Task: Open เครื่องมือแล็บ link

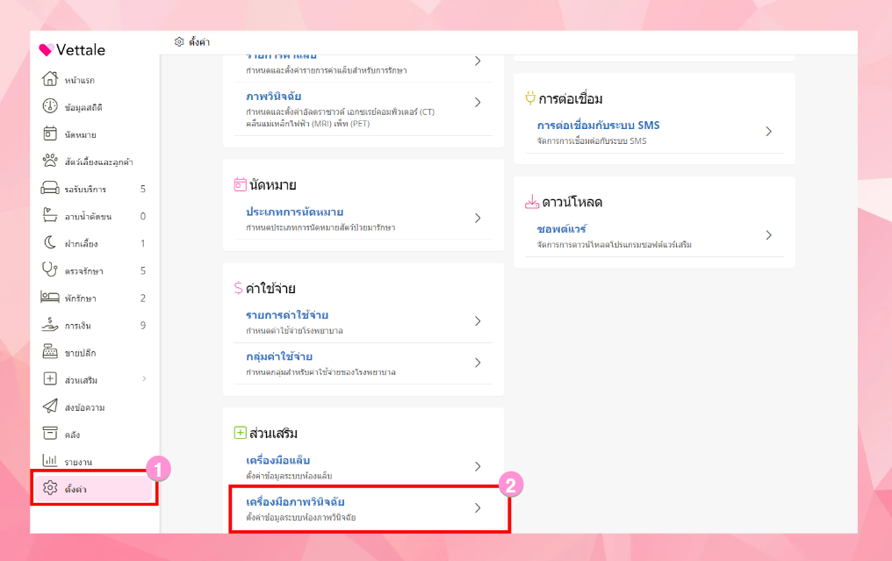Action: click(277, 460)
